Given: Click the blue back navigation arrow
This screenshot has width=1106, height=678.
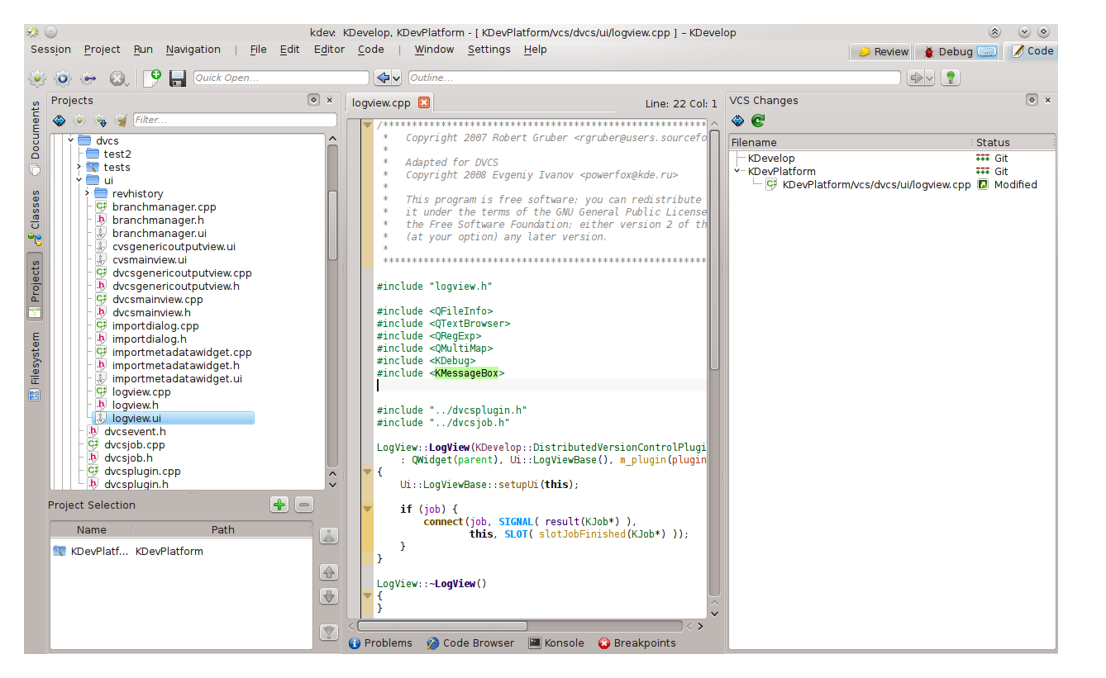Looking at the screenshot, I should tap(383, 78).
